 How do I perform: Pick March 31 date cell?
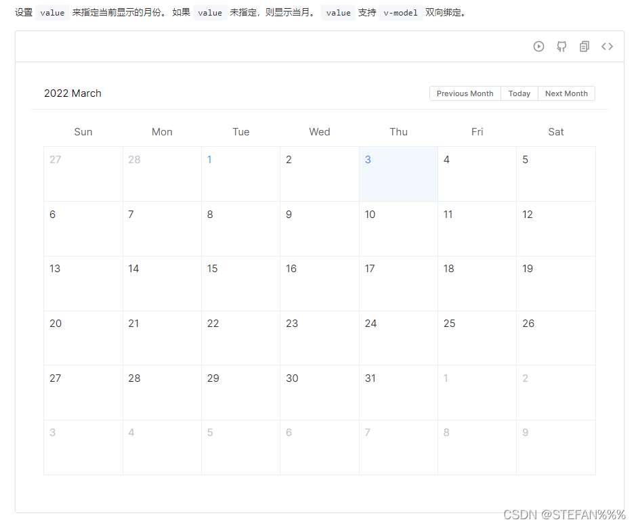pyautogui.click(x=398, y=393)
